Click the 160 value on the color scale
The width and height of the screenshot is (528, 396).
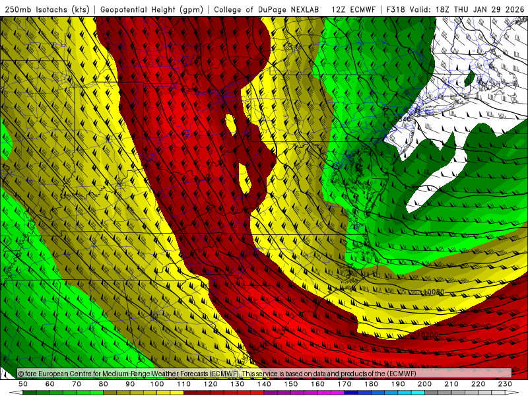coord(317,384)
